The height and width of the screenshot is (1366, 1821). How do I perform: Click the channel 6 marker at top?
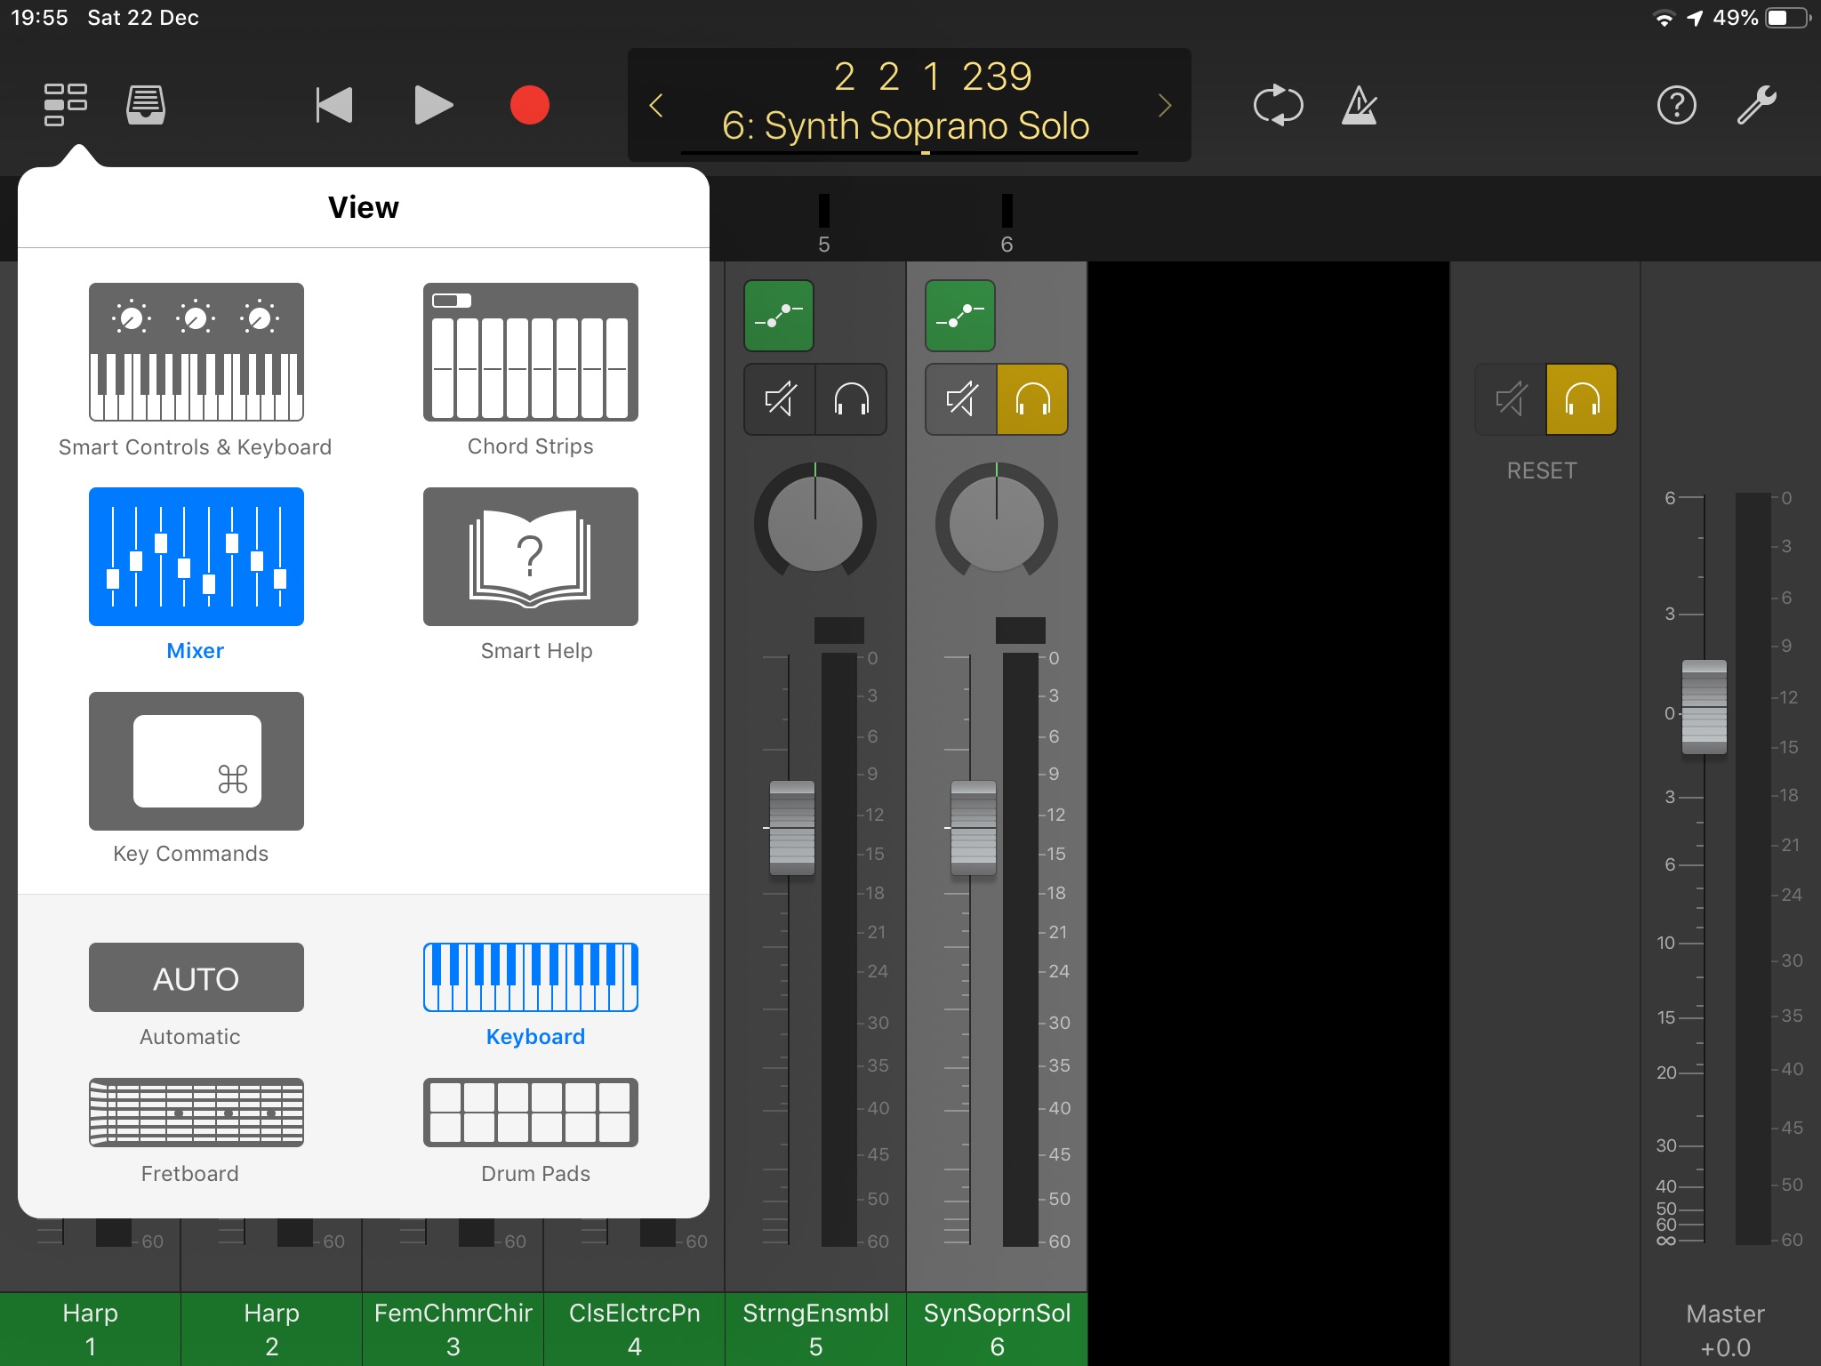click(x=1007, y=224)
